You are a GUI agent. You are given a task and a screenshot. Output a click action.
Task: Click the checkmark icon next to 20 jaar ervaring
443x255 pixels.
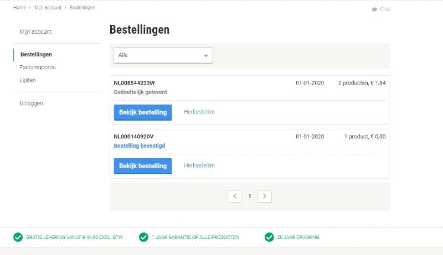269,237
